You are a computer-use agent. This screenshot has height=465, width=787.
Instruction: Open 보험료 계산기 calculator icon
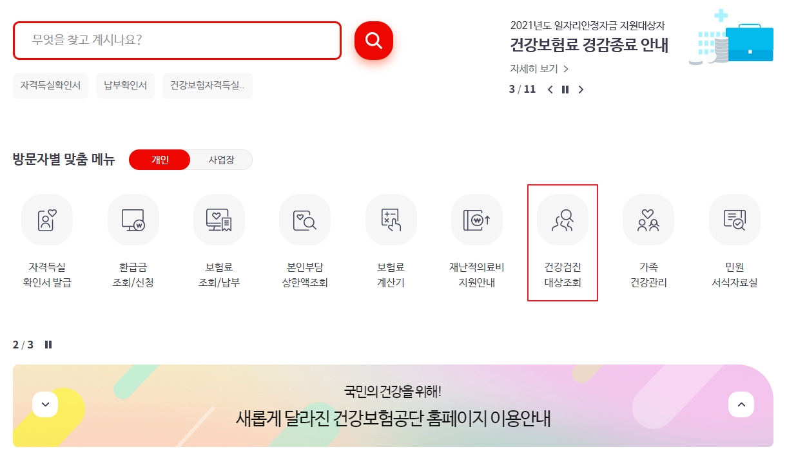(x=391, y=220)
